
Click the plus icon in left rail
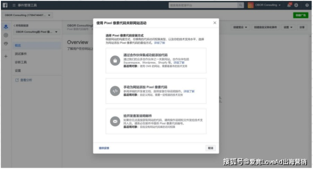click(x=6, y=56)
